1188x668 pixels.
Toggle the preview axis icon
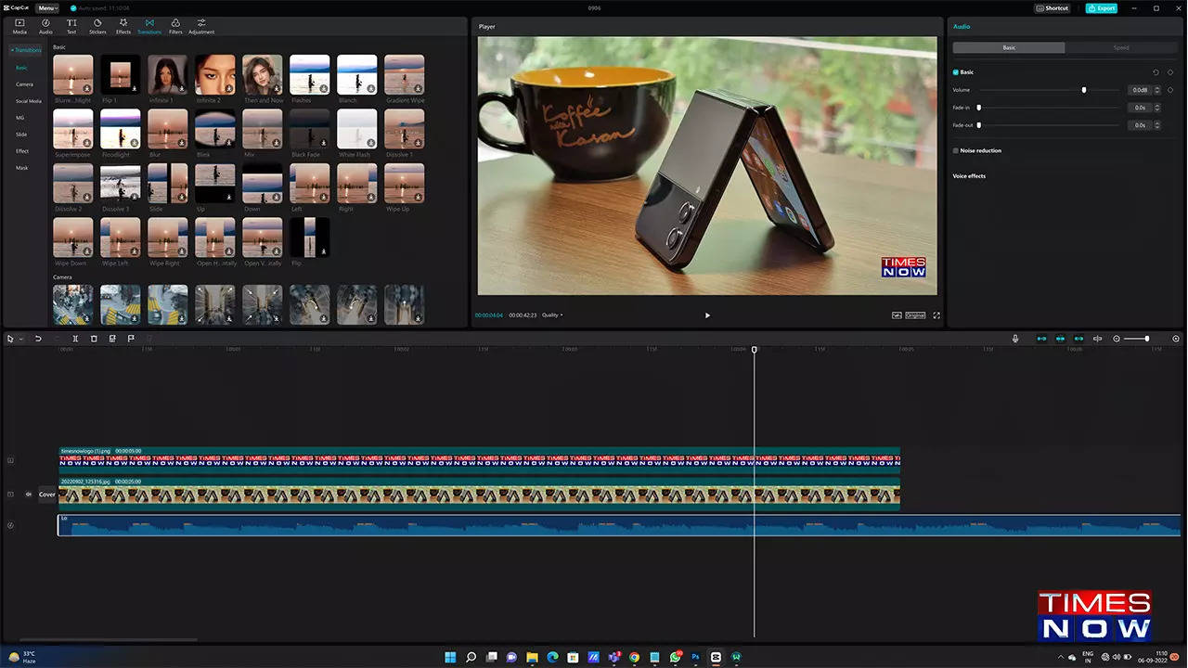pos(1097,339)
